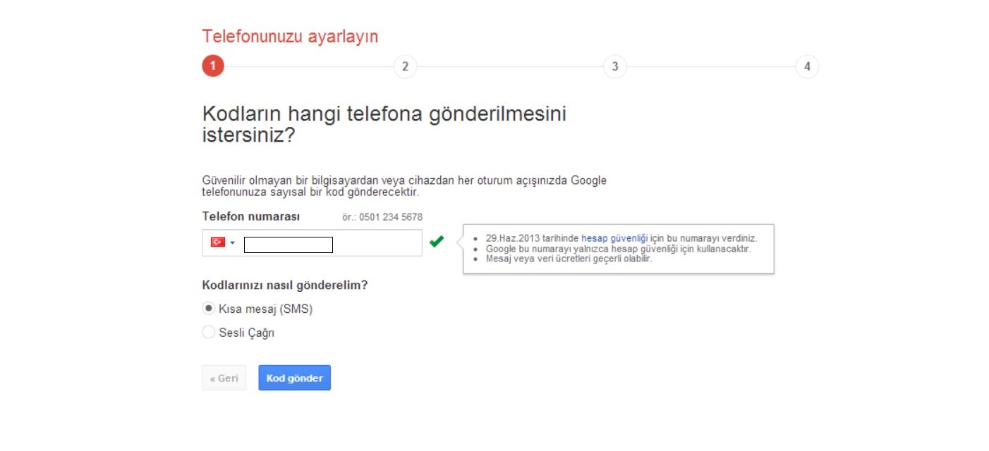Click the step 2 circle indicator

(405, 66)
